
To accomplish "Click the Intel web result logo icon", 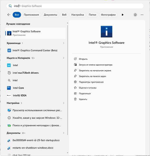I will pyautogui.click(x=9, y=65).
